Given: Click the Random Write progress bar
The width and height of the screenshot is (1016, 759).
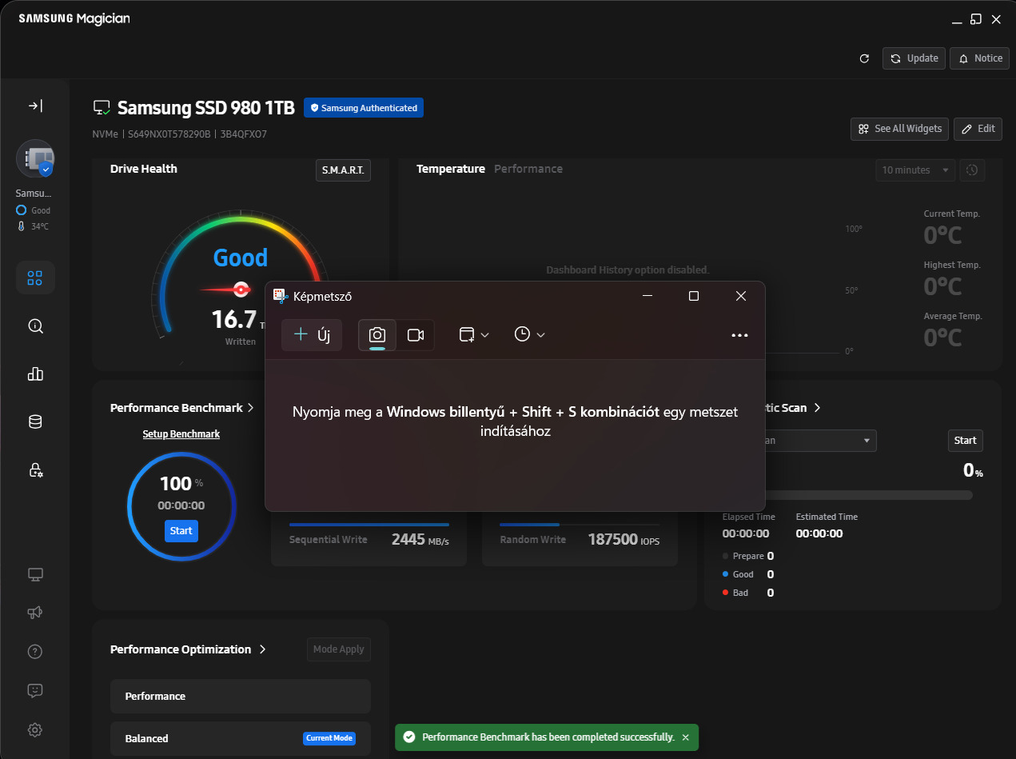Looking at the screenshot, I should pyautogui.click(x=580, y=525).
